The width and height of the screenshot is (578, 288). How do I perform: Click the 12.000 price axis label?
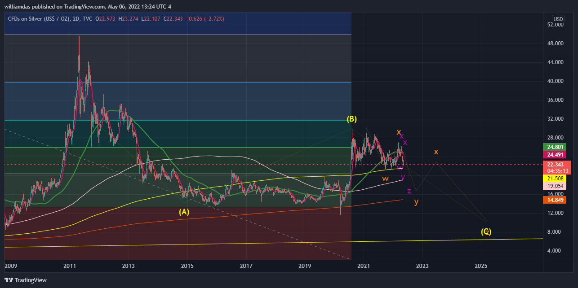(556, 213)
